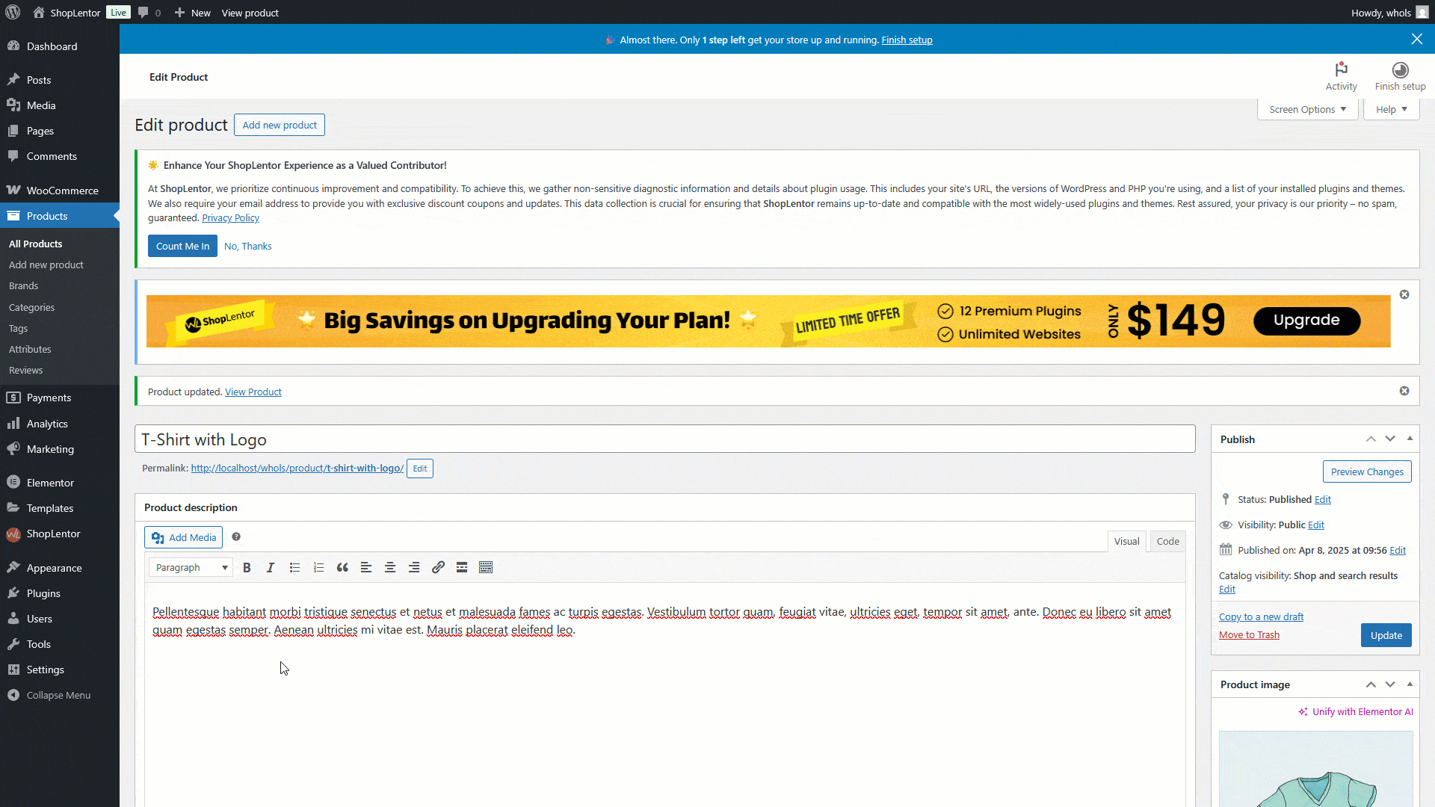This screenshot has width=1435, height=807.
Task: Toggle the toolbar kitchen sink icon
Action: click(486, 568)
